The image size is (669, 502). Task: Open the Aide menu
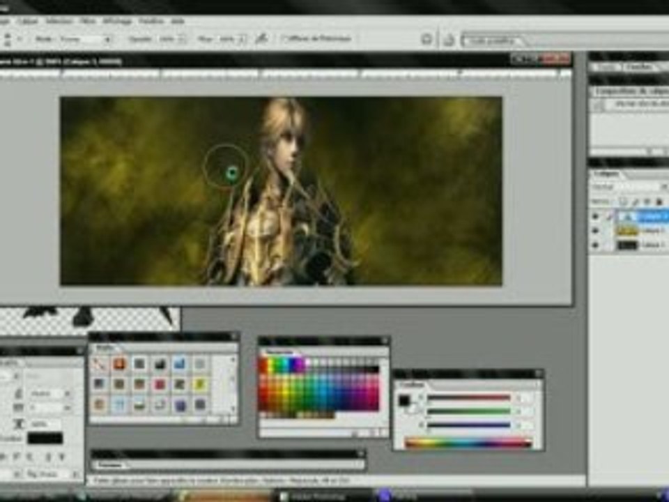point(178,20)
